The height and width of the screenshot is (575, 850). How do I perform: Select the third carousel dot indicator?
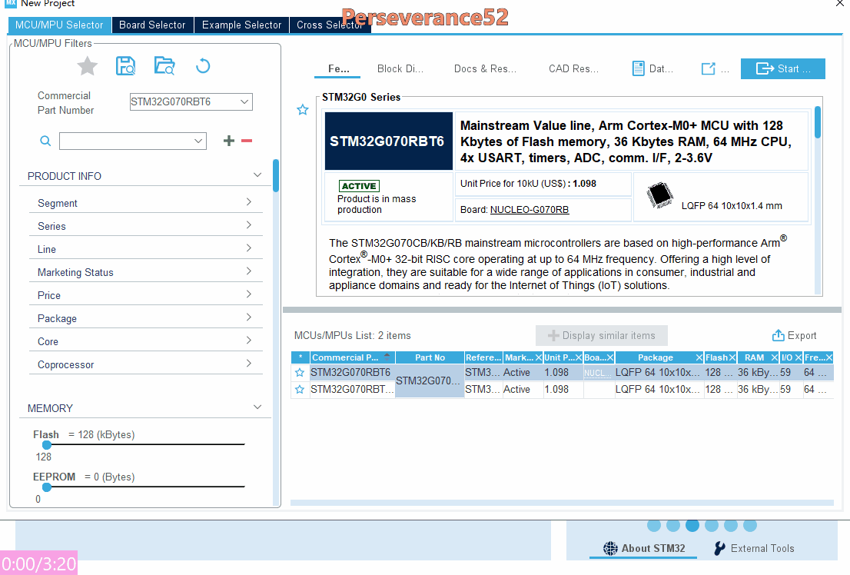tap(692, 524)
